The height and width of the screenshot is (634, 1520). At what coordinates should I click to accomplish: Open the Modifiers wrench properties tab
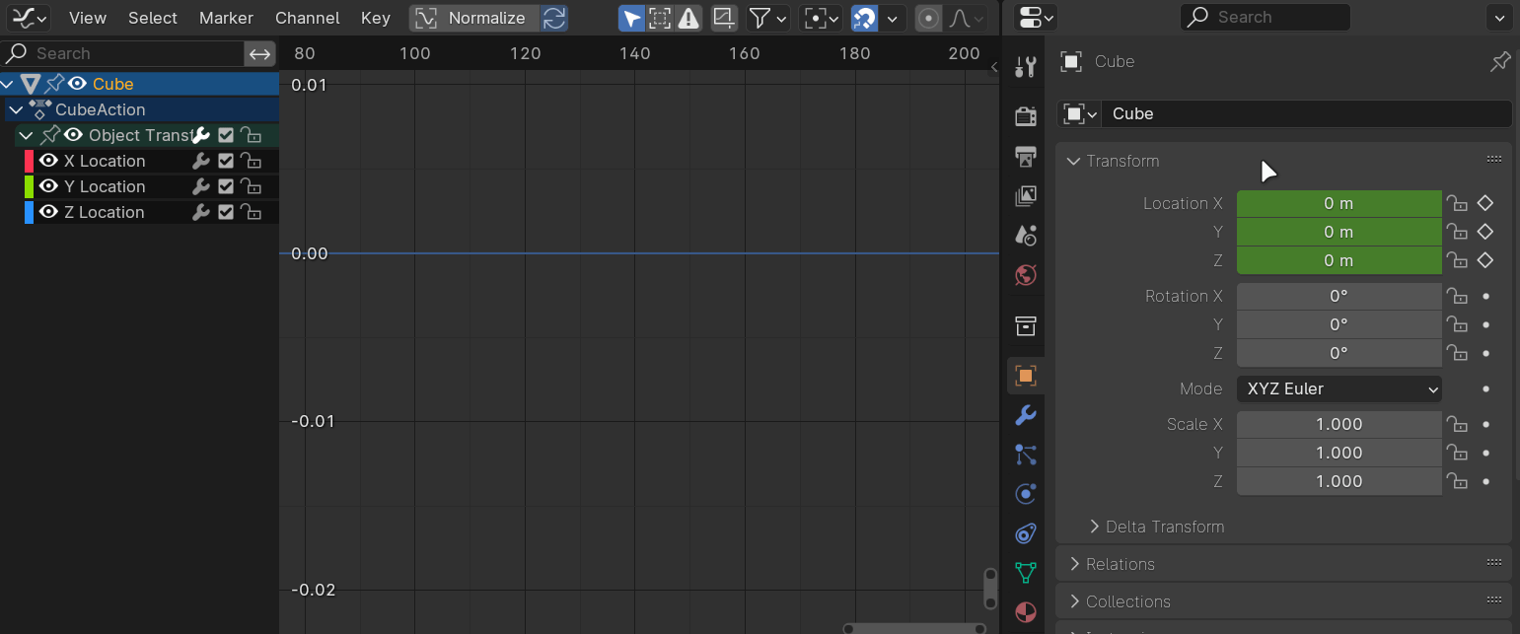coord(1026,415)
